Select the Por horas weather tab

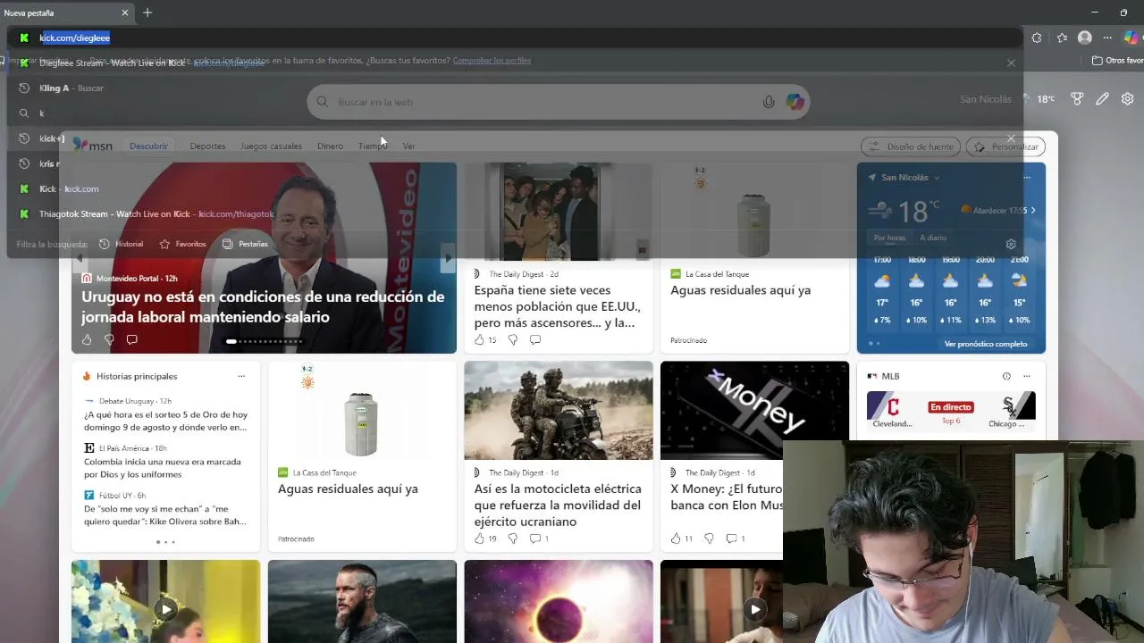tap(889, 238)
